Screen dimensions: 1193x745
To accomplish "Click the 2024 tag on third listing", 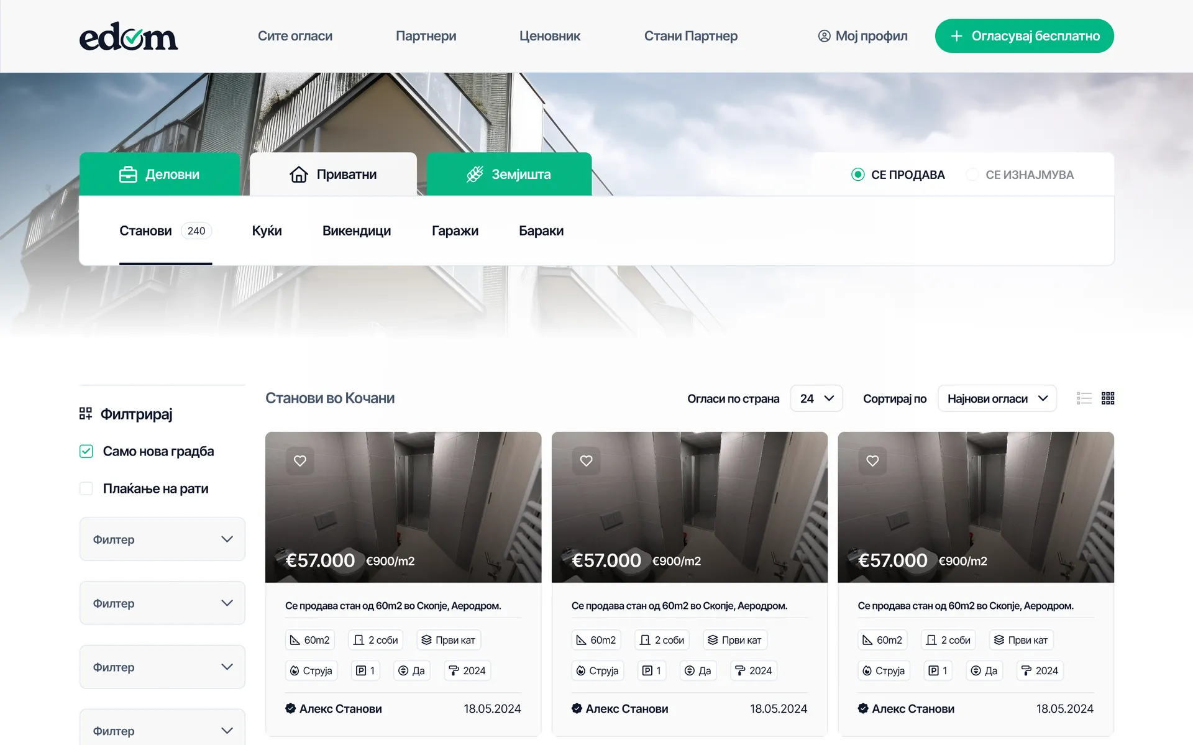I will pyautogui.click(x=1040, y=670).
